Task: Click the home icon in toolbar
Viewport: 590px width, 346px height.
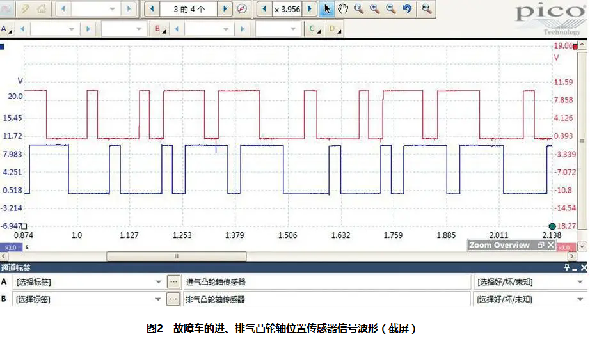Action: [42, 9]
